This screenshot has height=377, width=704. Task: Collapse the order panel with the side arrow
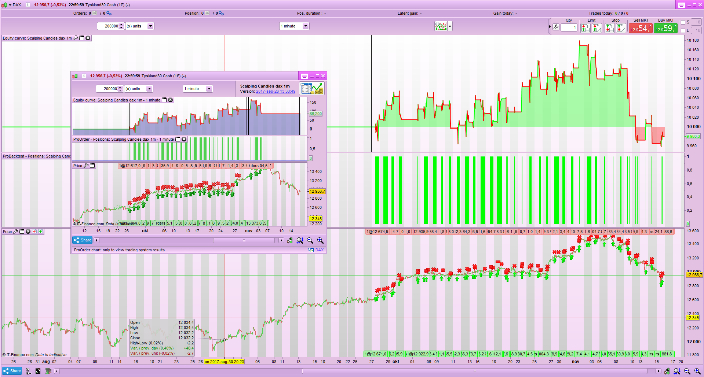pyautogui.click(x=550, y=27)
